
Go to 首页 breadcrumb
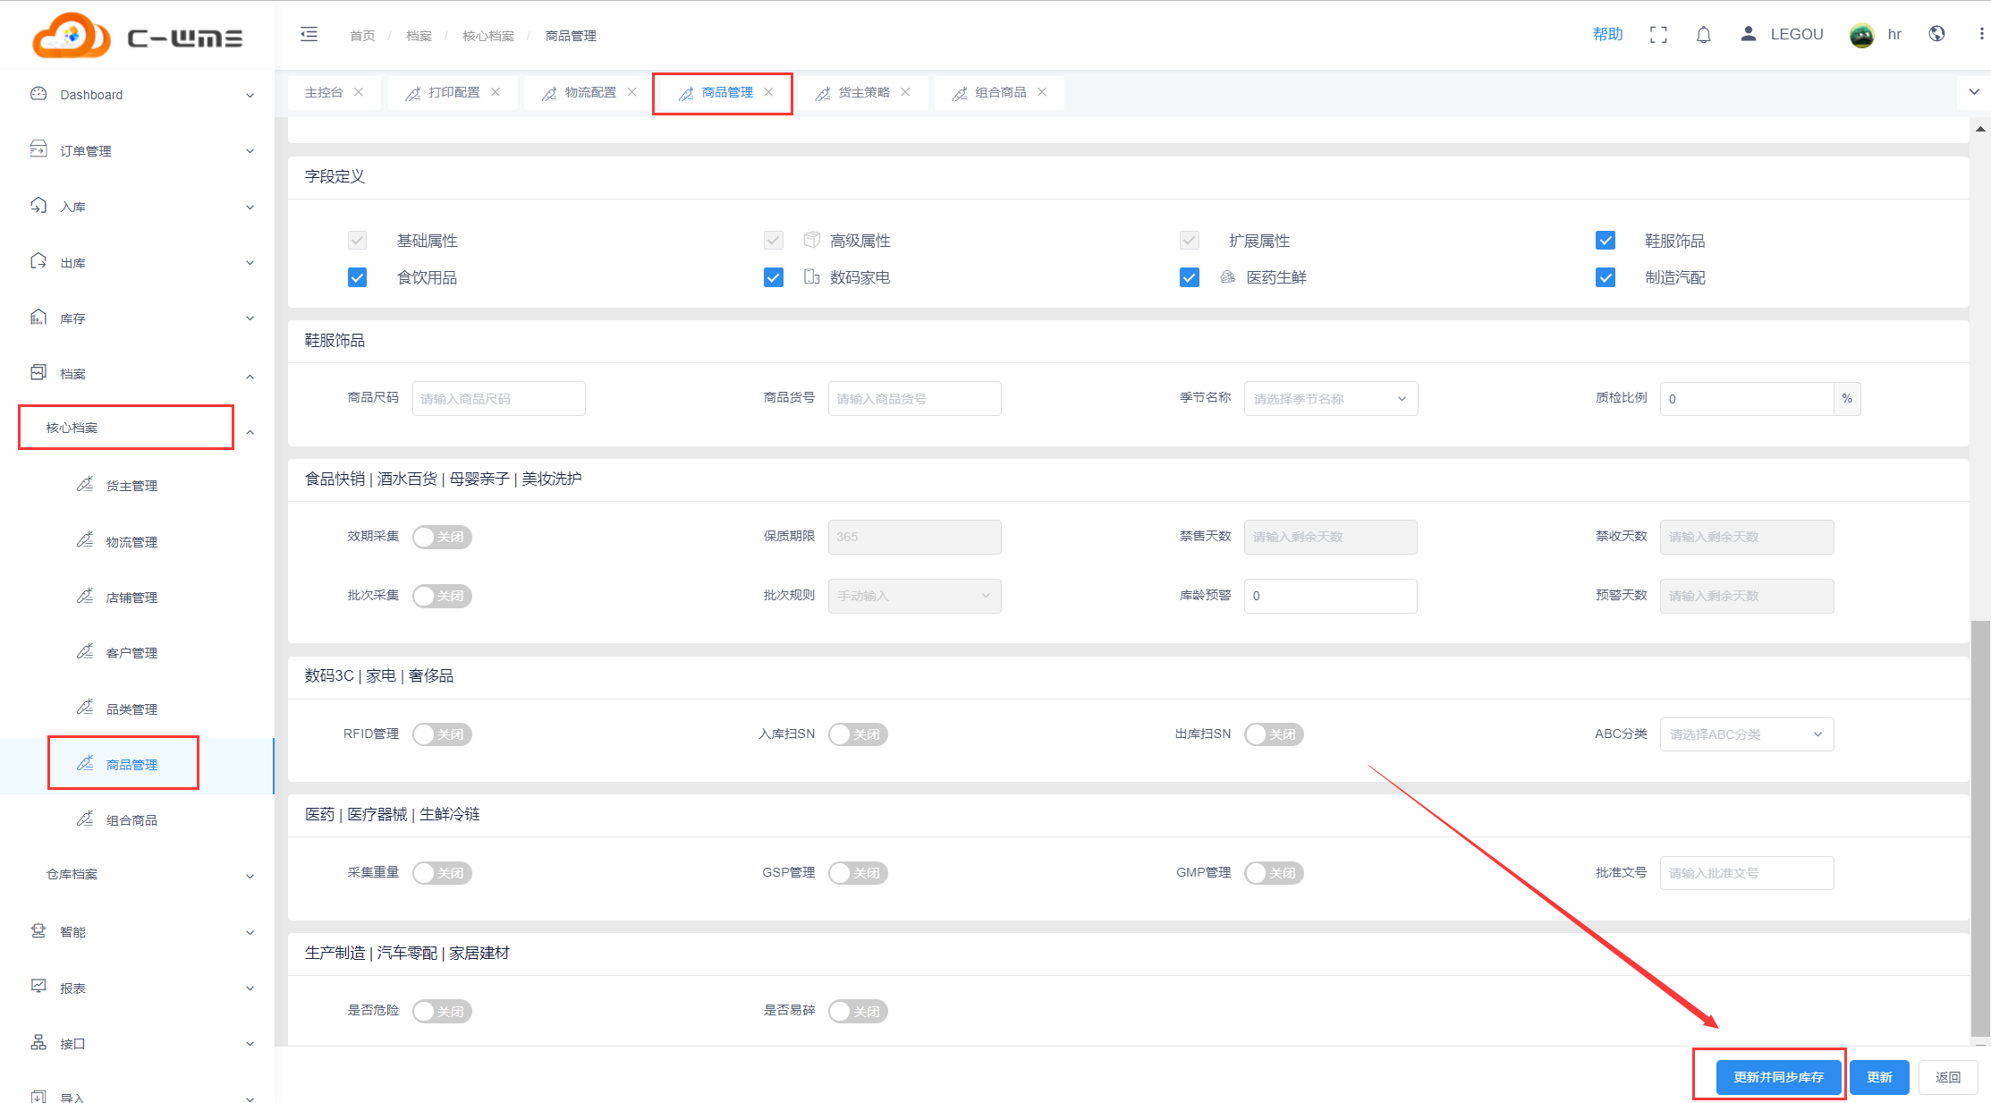(x=362, y=36)
